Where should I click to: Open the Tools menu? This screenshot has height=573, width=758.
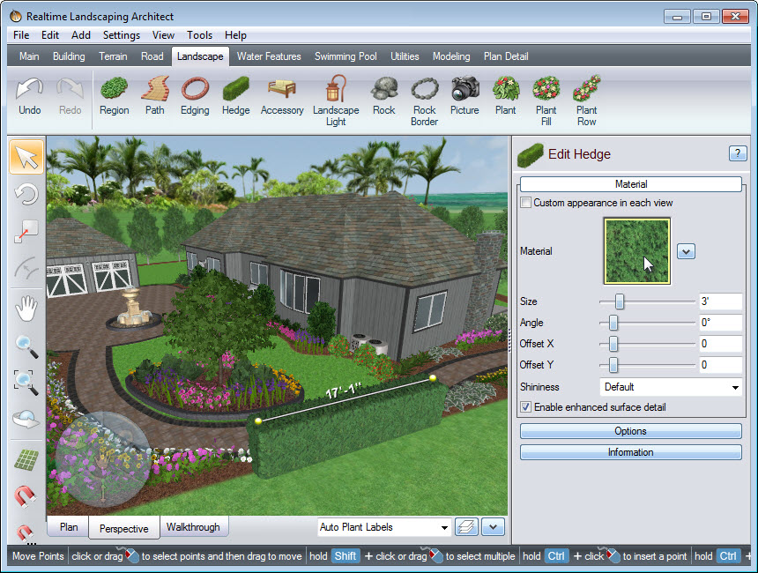200,35
